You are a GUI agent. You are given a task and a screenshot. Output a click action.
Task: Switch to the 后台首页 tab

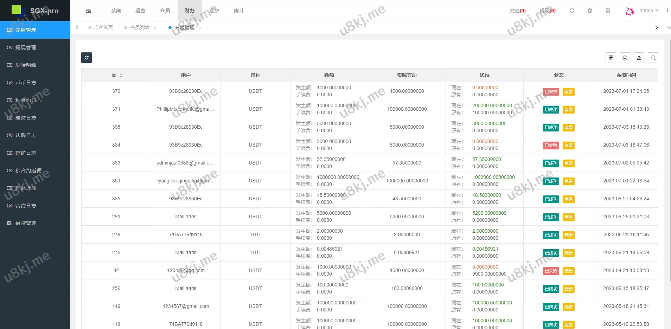(103, 27)
